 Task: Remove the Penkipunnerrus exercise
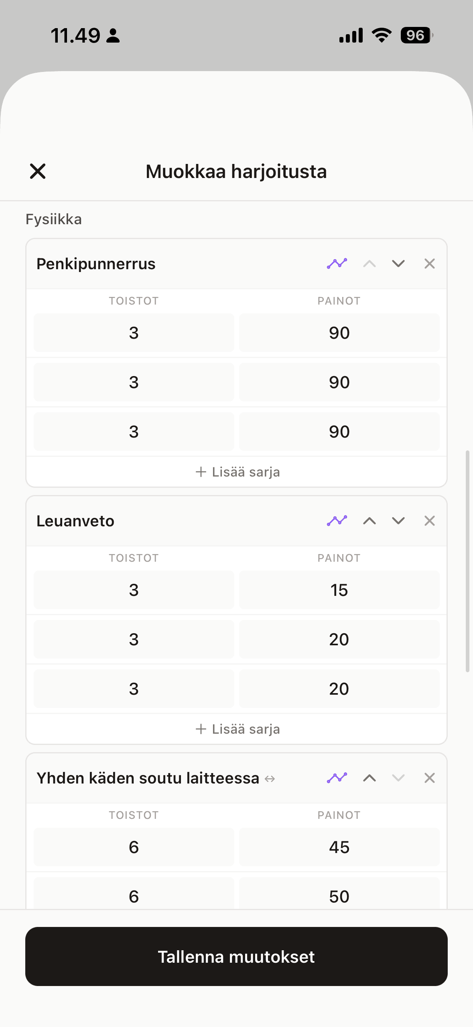[429, 264]
